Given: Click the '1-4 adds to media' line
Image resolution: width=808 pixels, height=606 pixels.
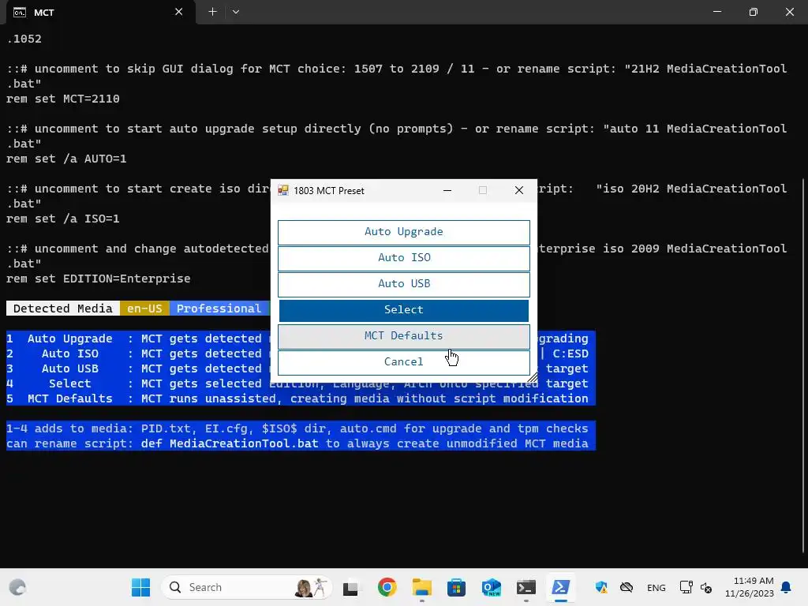Looking at the screenshot, I should tap(301, 428).
